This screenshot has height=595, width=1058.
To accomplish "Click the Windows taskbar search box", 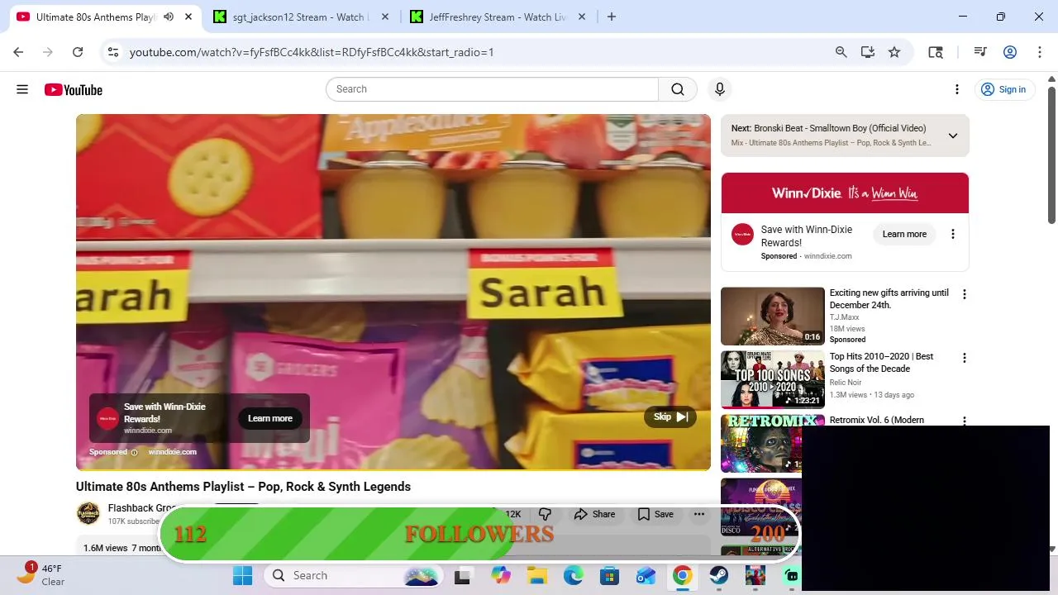I will coord(354,576).
